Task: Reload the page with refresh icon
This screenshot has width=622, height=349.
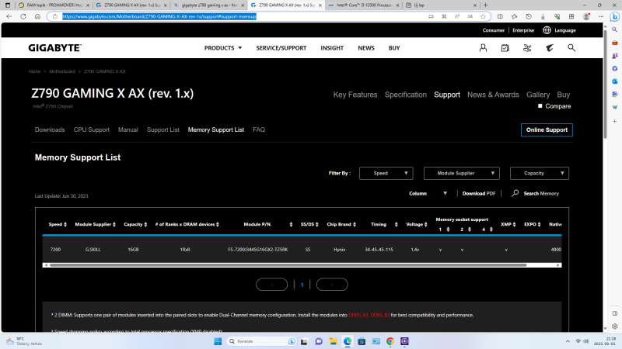Action: (x=23, y=16)
